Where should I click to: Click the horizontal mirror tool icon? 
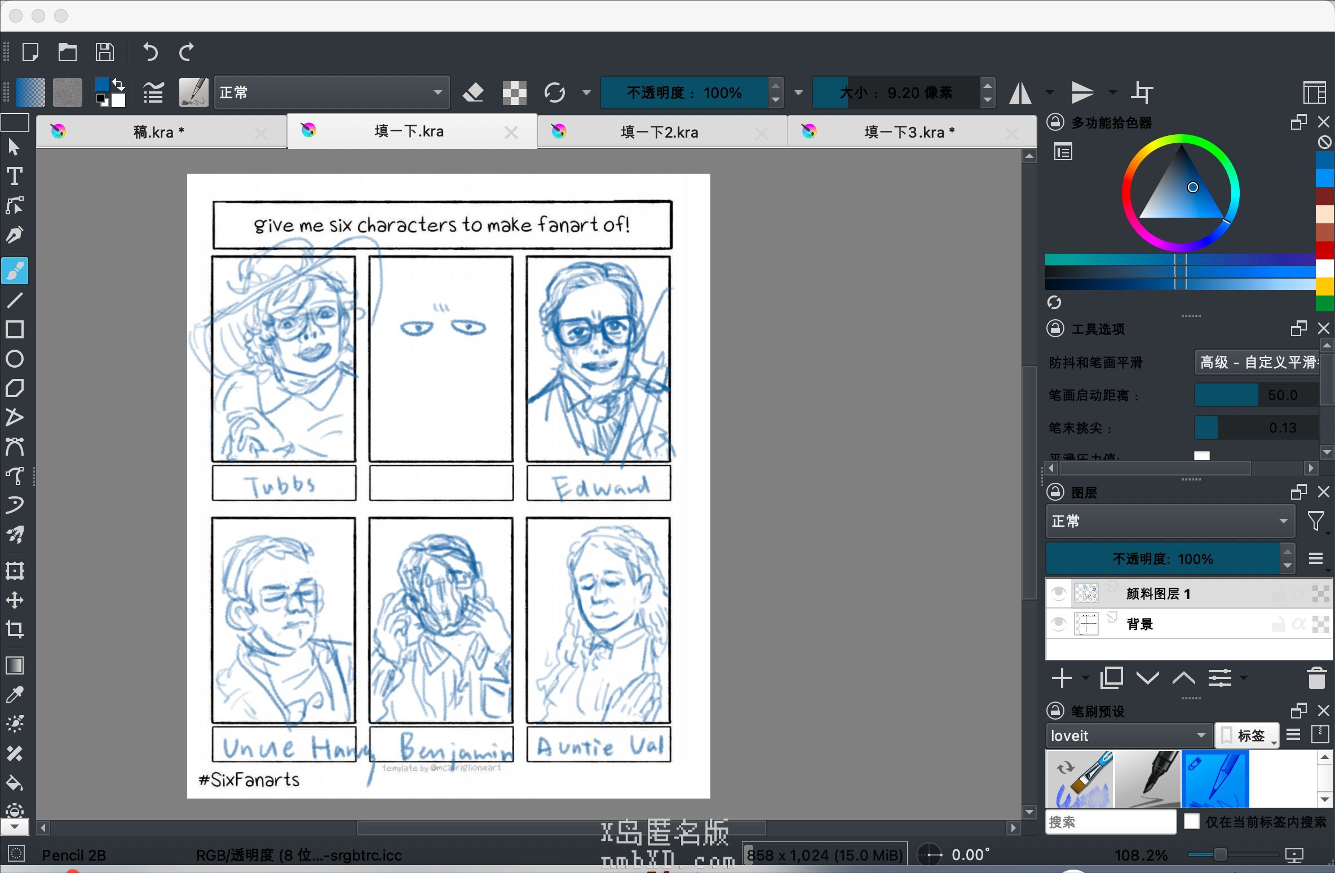pyautogui.click(x=1020, y=92)
